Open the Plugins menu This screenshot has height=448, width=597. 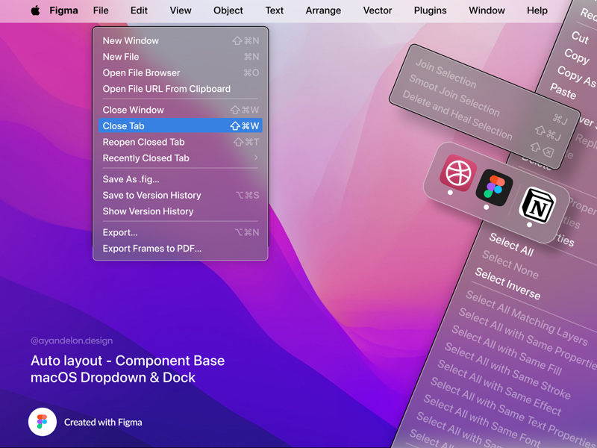[430, 10]
